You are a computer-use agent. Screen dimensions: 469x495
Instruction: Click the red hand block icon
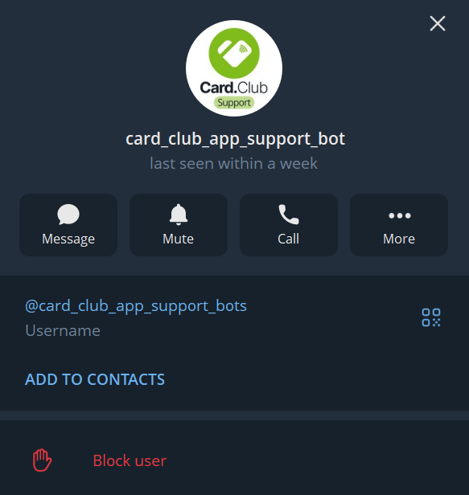coord(42,460)
